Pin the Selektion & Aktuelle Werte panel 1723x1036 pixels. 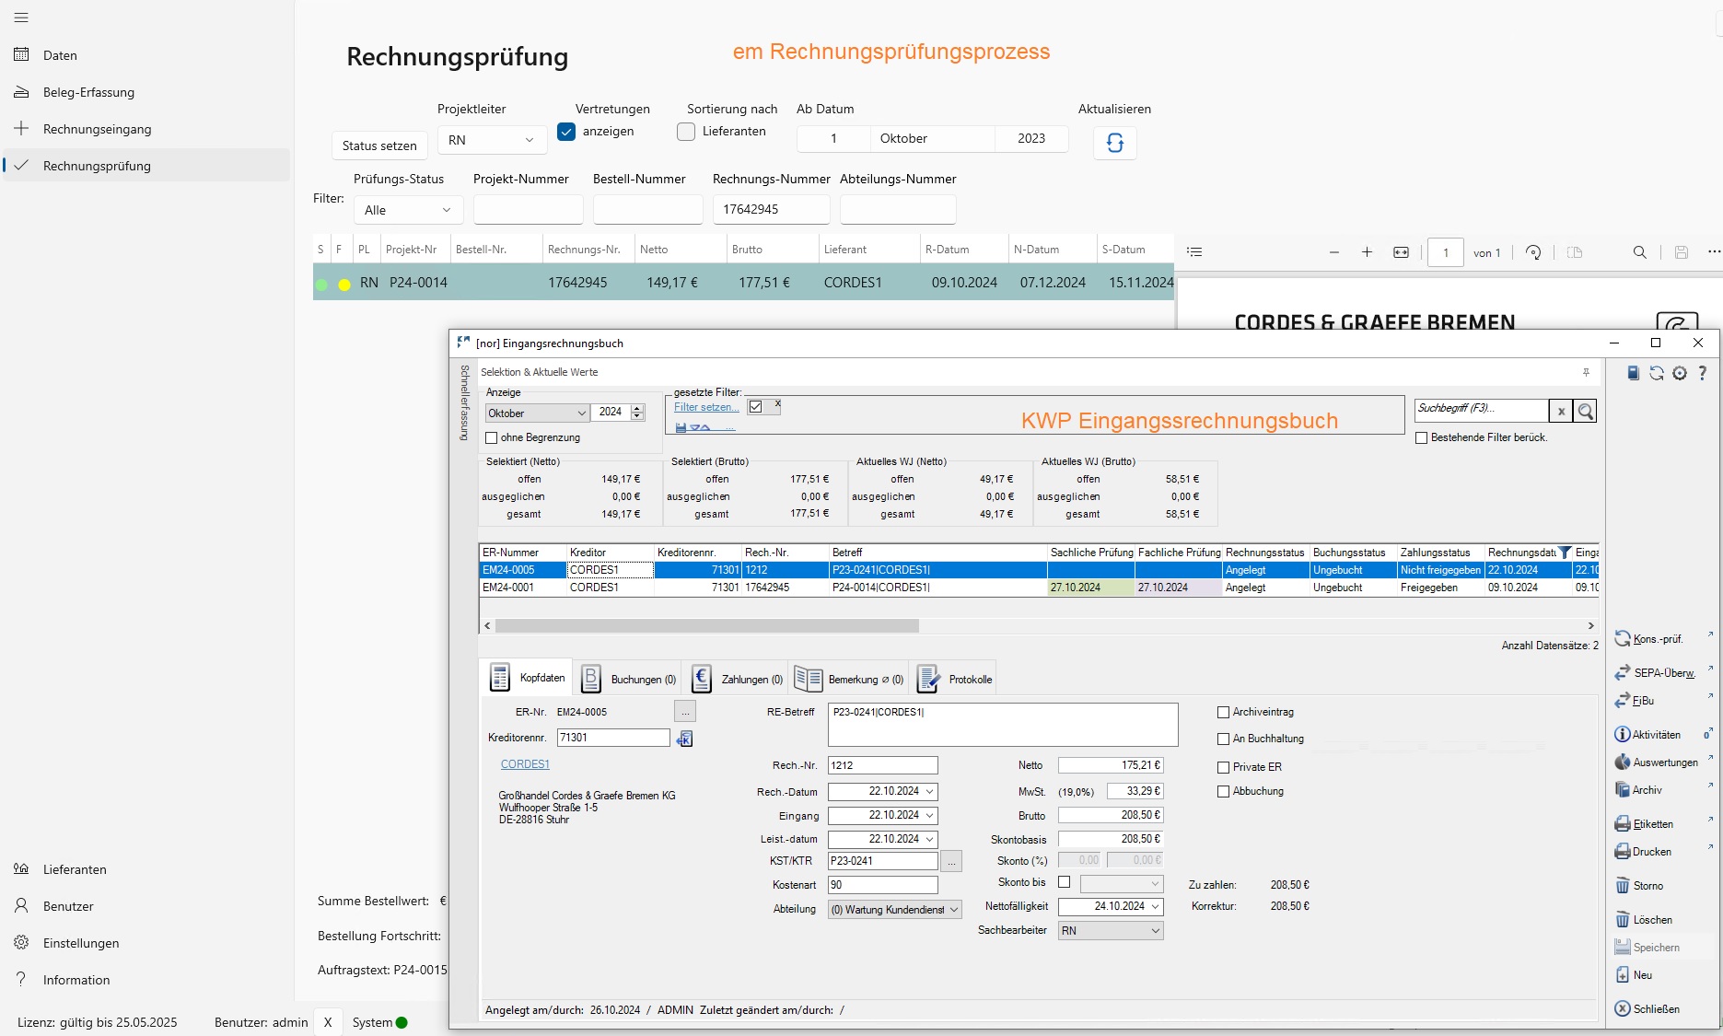point(1586,372)
